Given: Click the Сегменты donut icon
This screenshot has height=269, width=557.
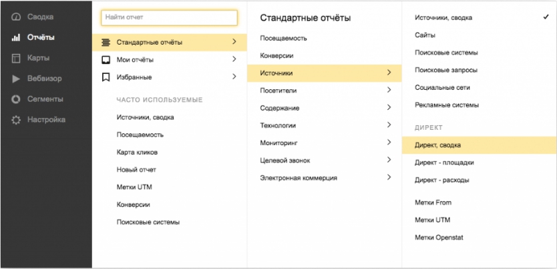Looking at the screenshot, I should tap(16, 99).
